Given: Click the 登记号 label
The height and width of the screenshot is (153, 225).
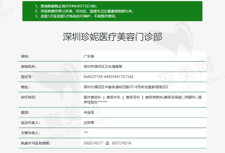Looking at the screenshot, I should click(x=27, y=77).
